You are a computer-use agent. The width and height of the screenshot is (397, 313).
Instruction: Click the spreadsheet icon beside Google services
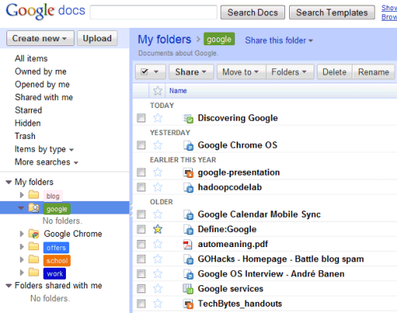coord(188,289)
